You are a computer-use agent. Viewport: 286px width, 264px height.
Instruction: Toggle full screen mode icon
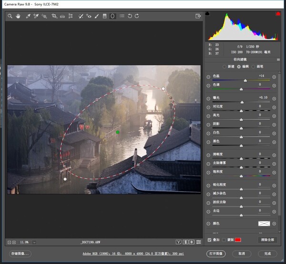198,16
